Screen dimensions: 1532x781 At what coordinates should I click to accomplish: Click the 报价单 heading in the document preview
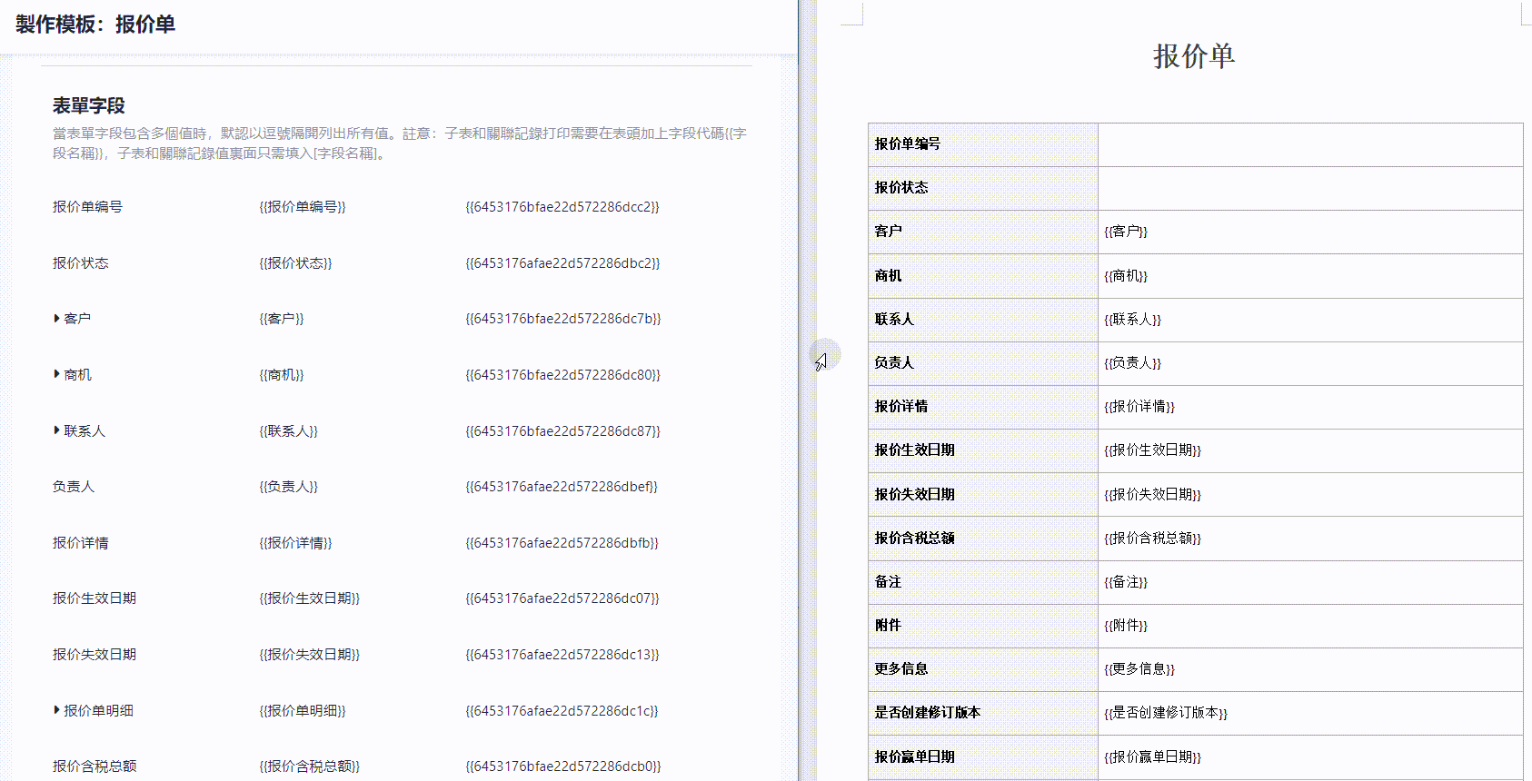[x=1194, y=56]
